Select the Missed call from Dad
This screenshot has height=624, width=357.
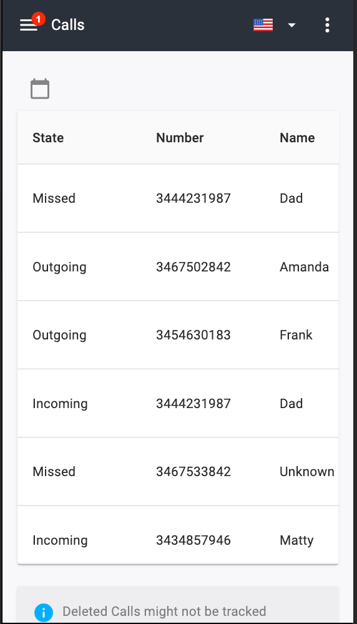pyautogui.click(x=178, y=198)
